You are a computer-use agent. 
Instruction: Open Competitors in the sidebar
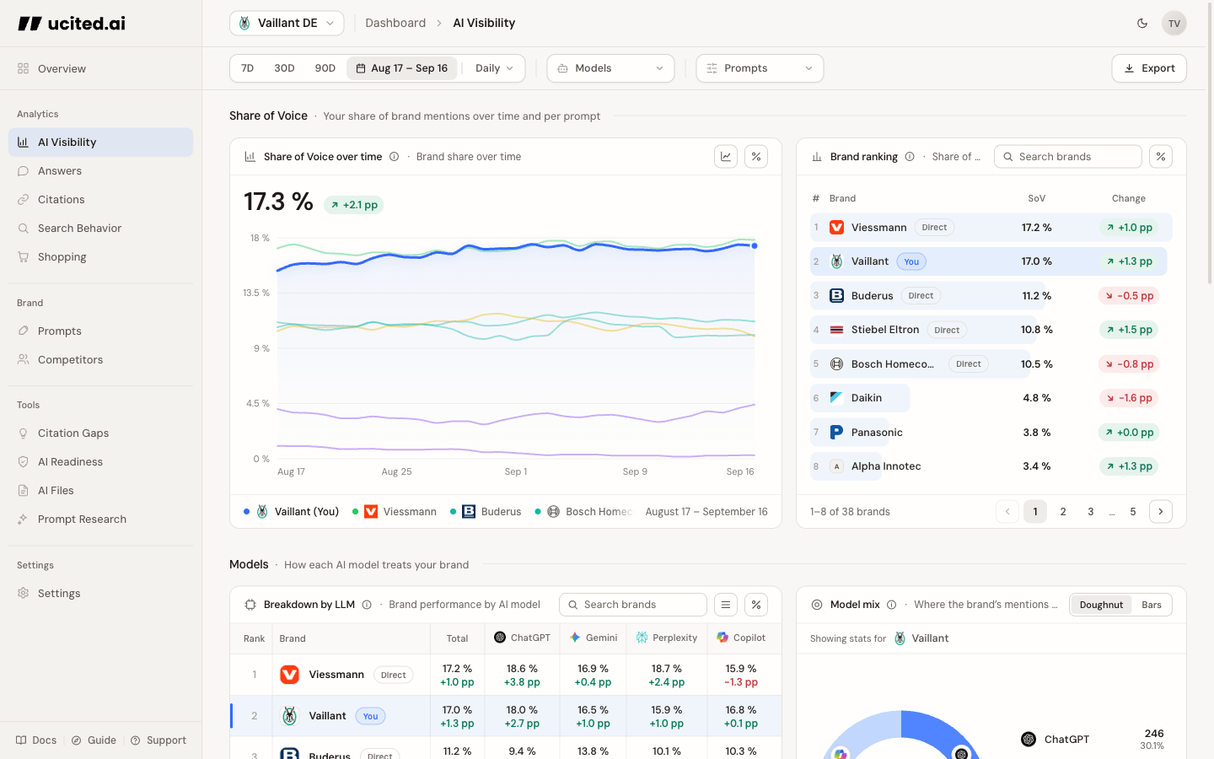tap(101, 360)
